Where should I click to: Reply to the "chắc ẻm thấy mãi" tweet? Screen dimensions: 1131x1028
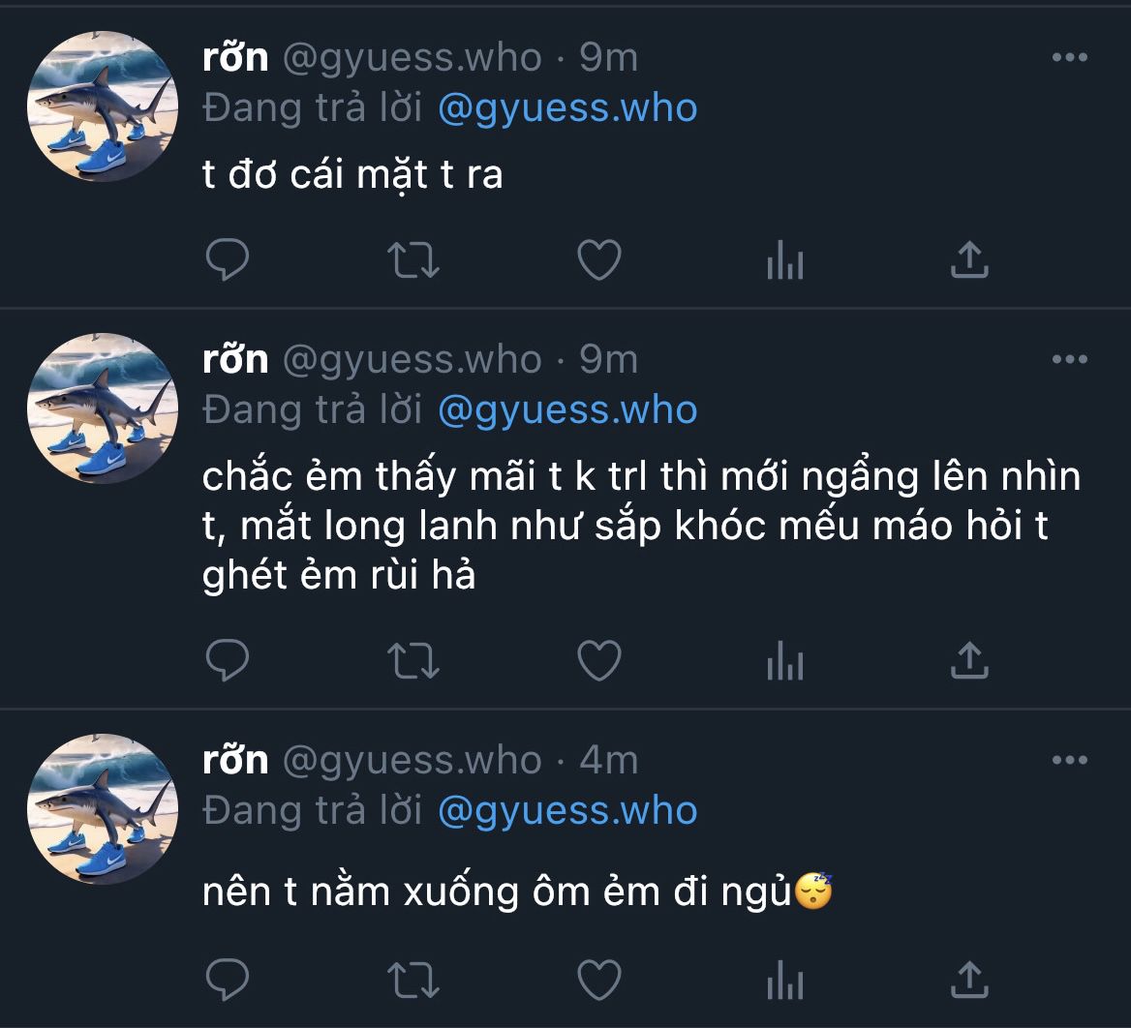(229, 660)
